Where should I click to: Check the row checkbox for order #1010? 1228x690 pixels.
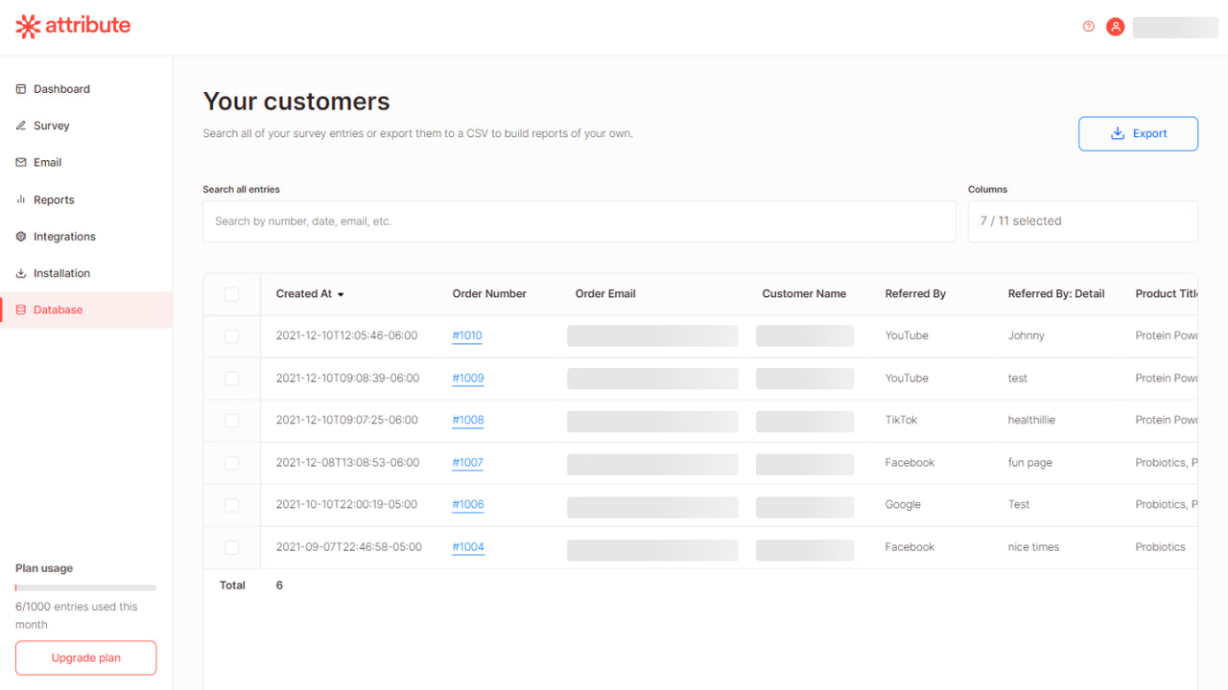pyautogui.click(x=231, y=335)
